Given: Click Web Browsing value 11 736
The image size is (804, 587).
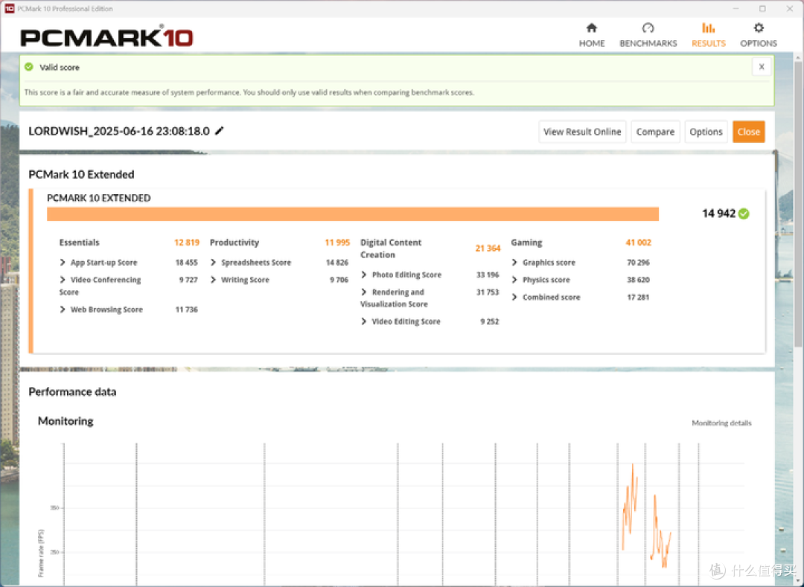Looking at the screenshot, I should pos(187,309).
